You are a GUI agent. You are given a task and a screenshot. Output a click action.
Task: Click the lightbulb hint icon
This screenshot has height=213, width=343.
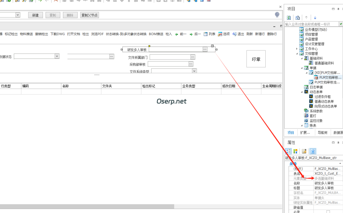[277, 15]
